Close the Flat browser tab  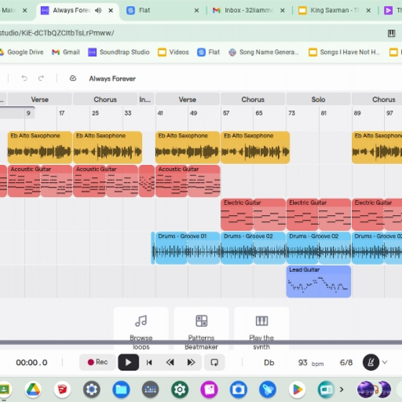point(196,11)
